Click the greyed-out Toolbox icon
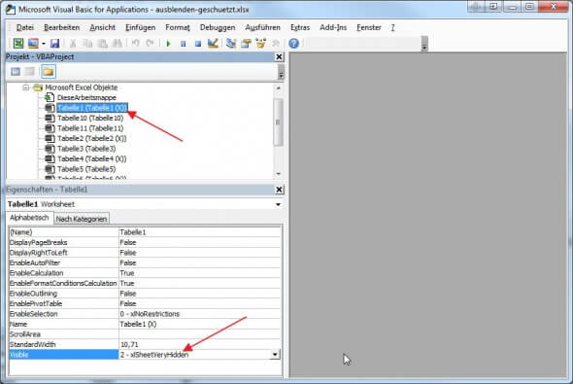This screenshot has height=384, width=573. tap(276, 44)
